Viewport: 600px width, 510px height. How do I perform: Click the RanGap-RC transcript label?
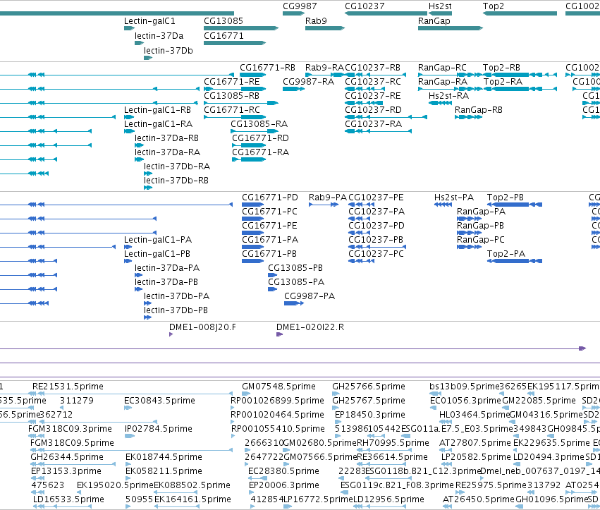tap(442, 68)
